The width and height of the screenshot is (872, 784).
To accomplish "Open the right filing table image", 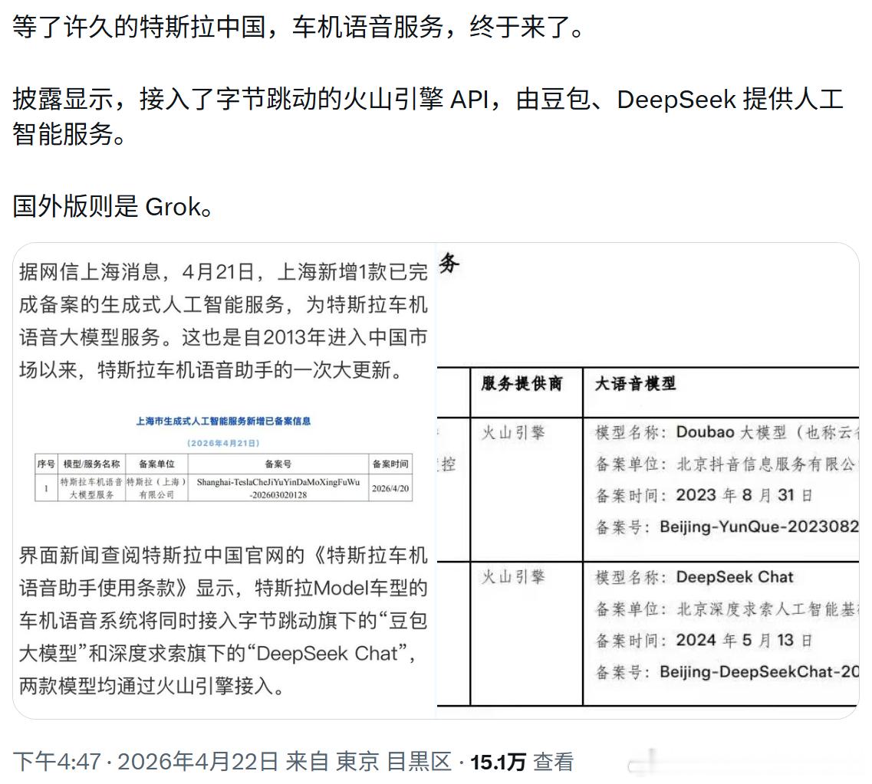I will coord(648,481).
